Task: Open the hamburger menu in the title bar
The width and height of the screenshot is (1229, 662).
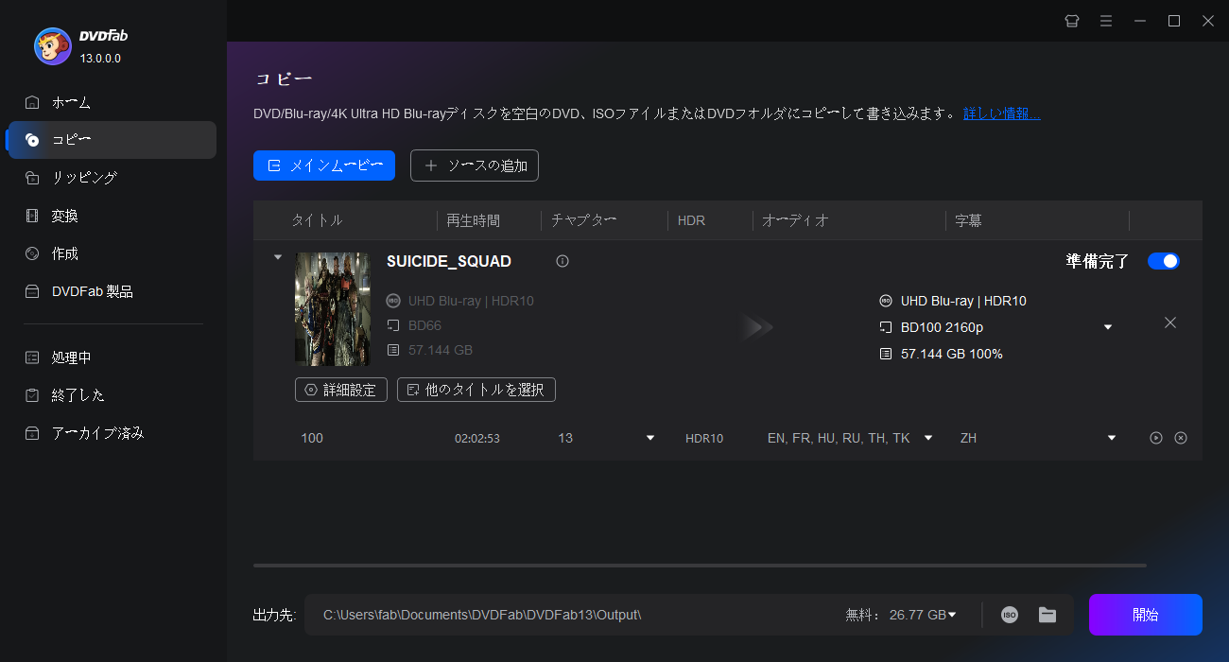Action: click(x=1106, y=21)
